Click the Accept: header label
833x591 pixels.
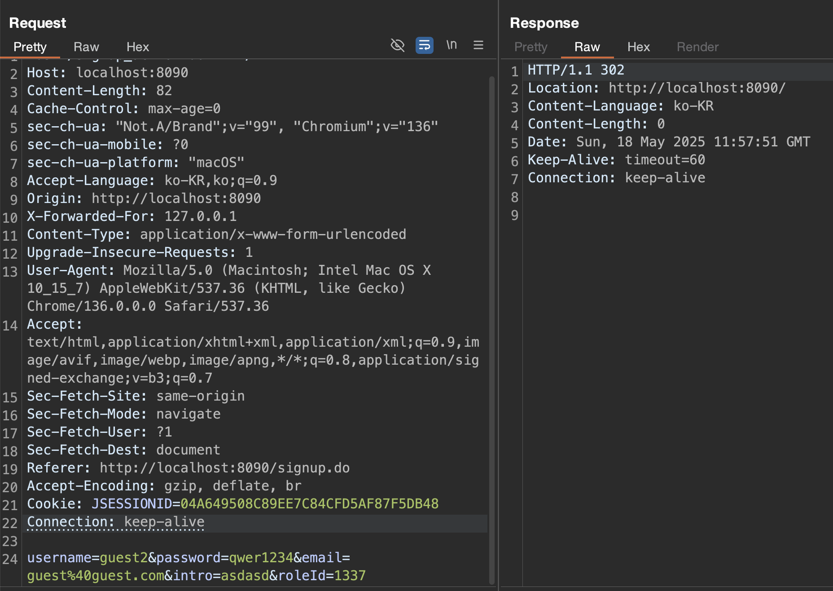[x=55, y=324]
